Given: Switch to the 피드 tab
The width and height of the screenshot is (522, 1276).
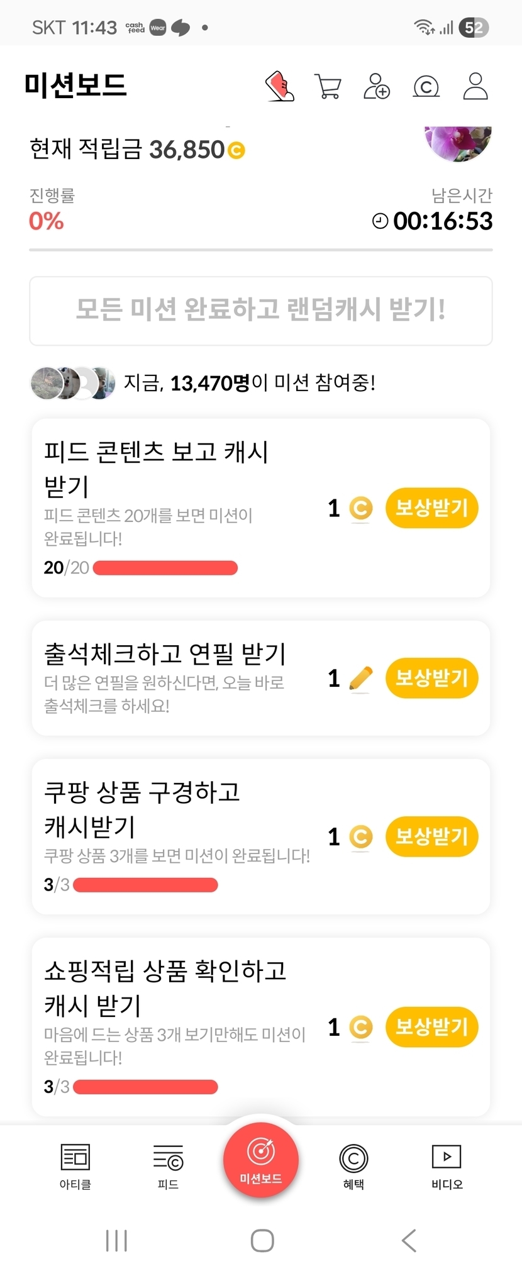Looking at the screenshot, I should pos(168,1165).
